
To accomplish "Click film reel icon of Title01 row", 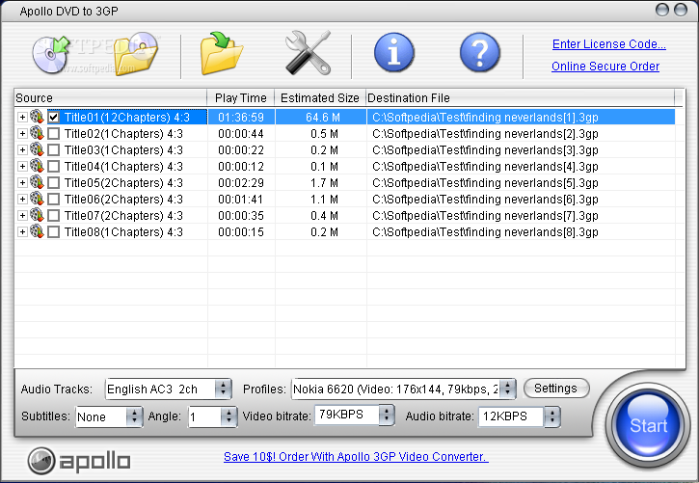I will 37,118.
